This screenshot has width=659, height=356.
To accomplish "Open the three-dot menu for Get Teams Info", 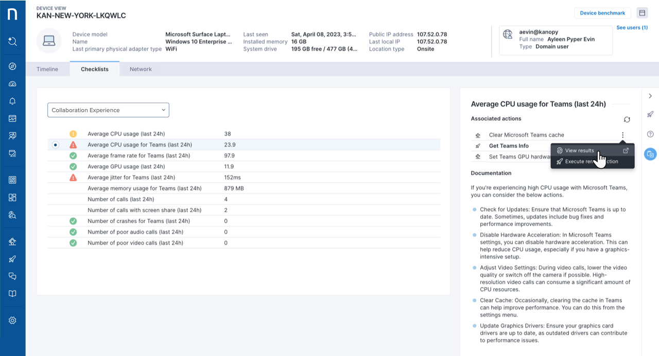I will click(622, 135).
